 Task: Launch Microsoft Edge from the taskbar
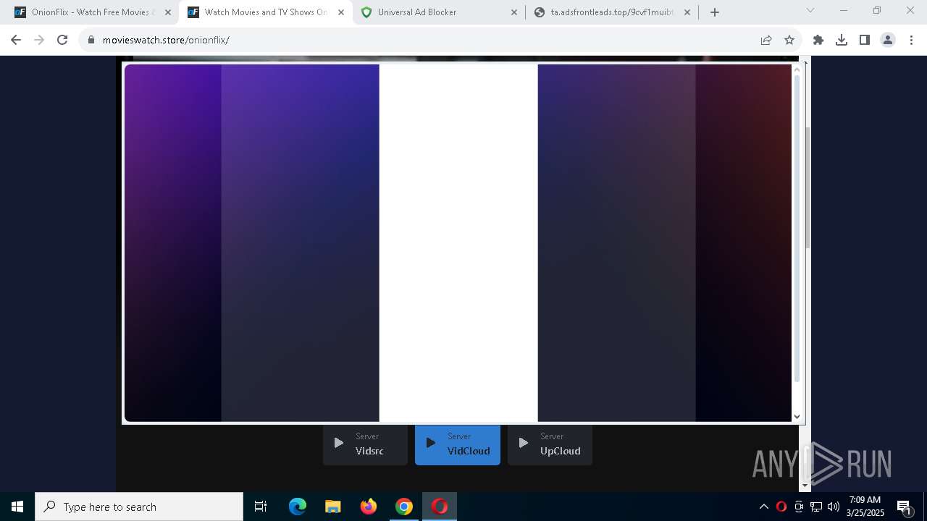[298, 507]
